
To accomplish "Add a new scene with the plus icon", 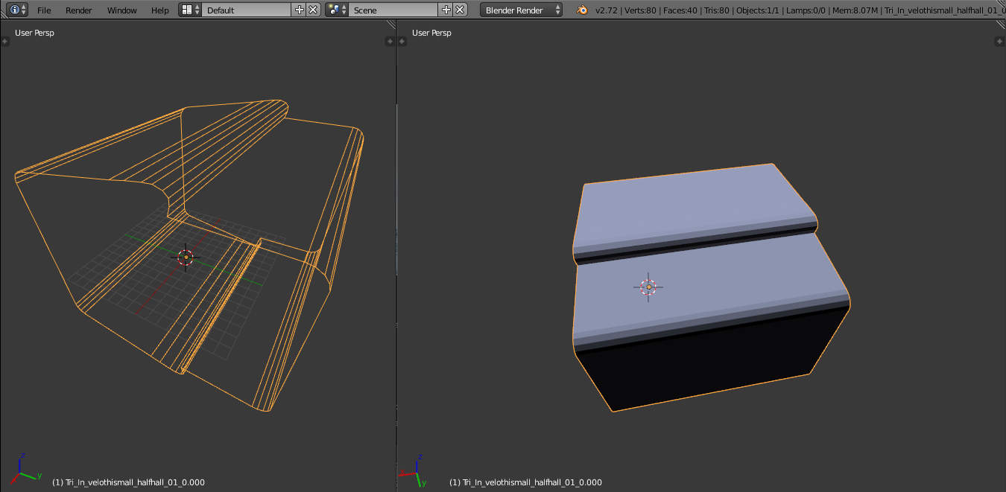I will click(446, 10).
